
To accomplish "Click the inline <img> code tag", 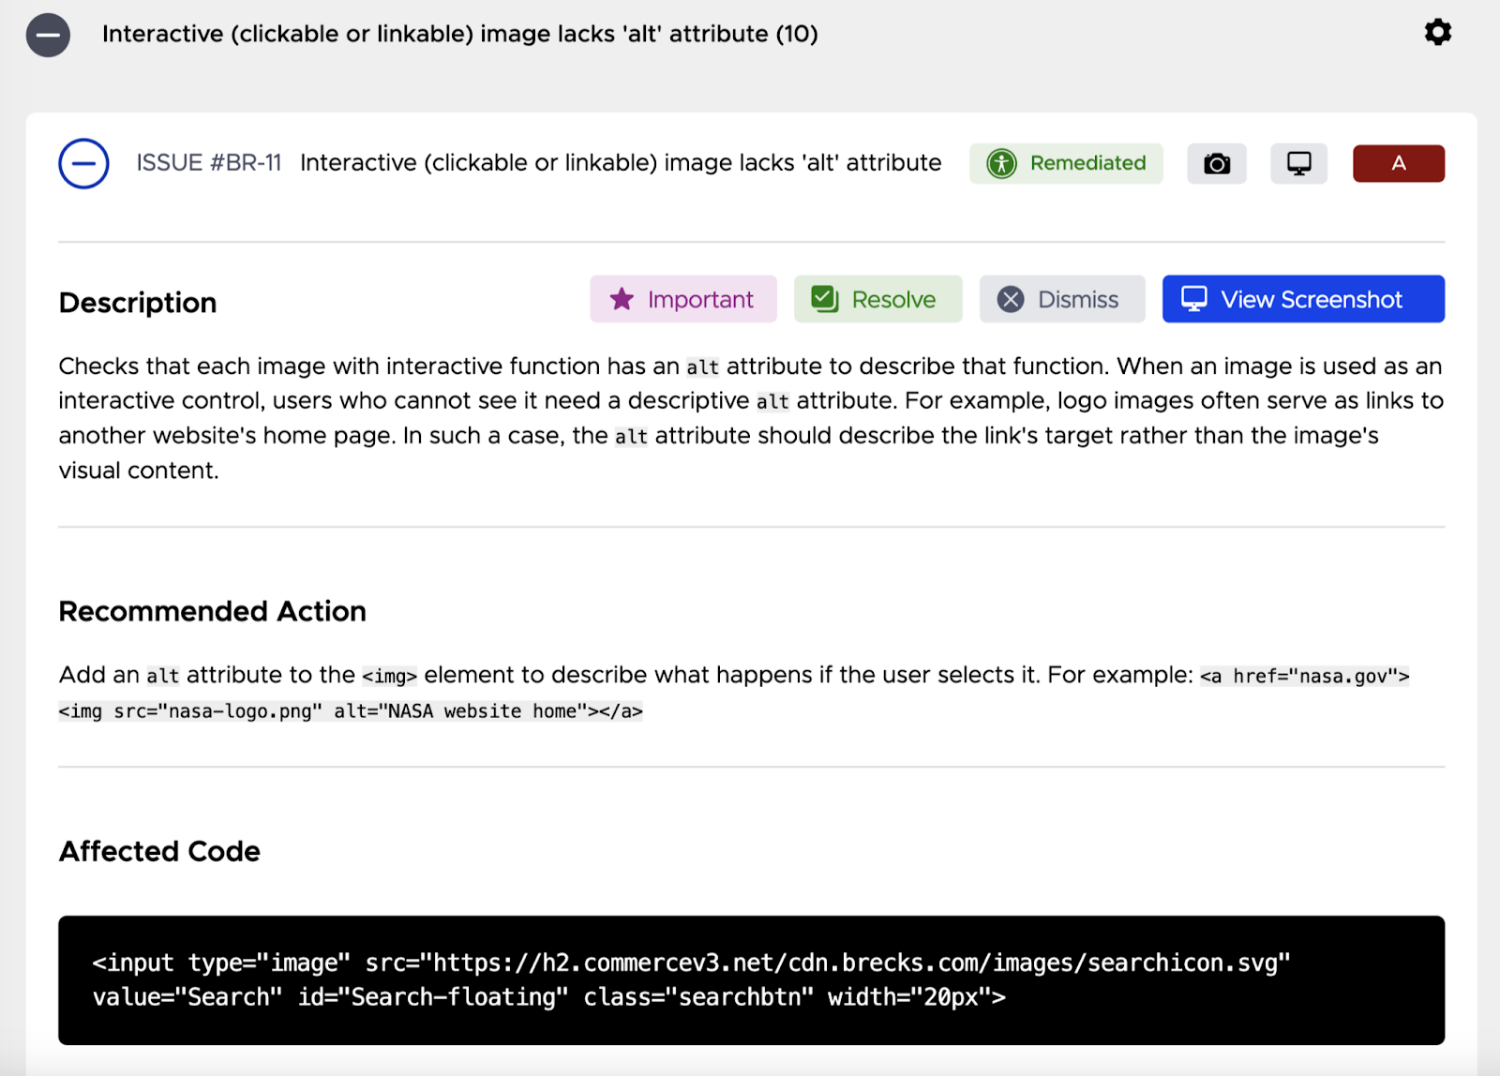I will pos(389,676).
